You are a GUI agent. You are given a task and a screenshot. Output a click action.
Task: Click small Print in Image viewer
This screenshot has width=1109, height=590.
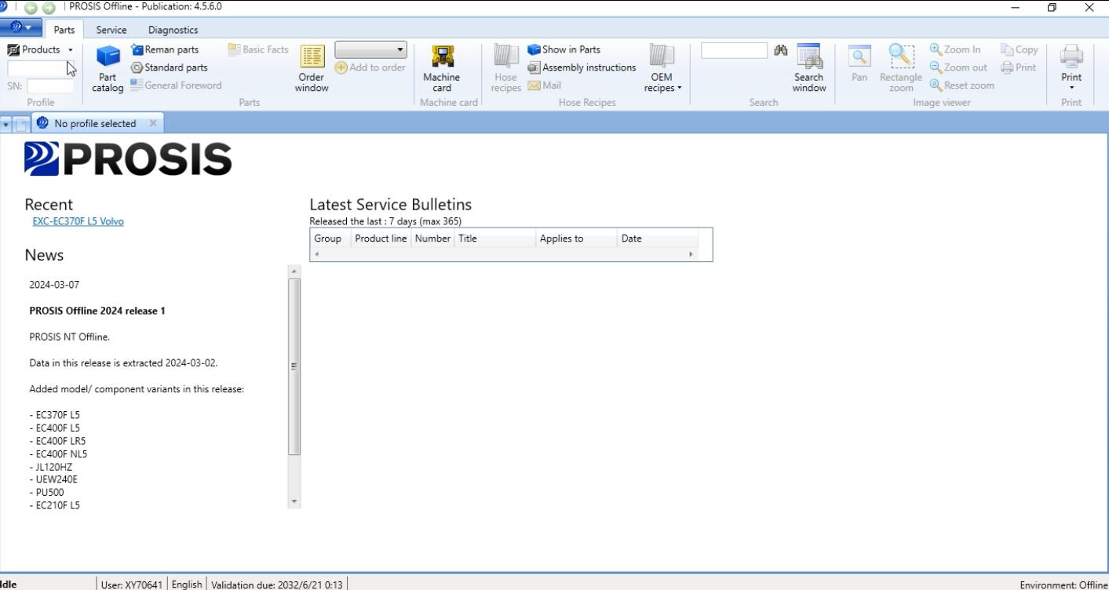pos(1019,67)
